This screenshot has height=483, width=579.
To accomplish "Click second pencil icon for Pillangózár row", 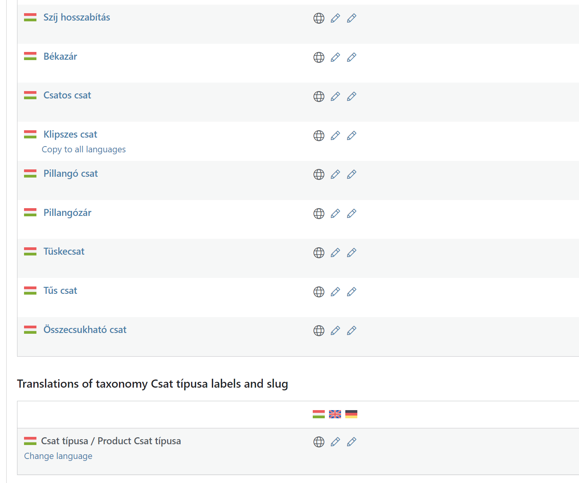I will (x=352, y=214).
